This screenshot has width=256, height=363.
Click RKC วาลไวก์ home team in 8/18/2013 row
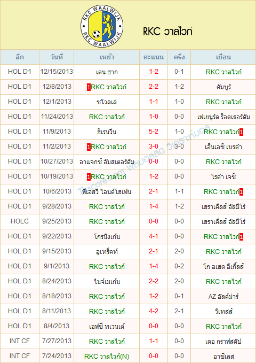pyautogui.click(x=107, y=297)
